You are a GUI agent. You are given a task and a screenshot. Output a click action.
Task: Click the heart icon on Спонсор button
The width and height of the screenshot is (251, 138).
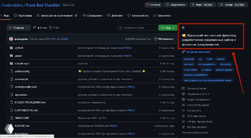pos(148,5)
